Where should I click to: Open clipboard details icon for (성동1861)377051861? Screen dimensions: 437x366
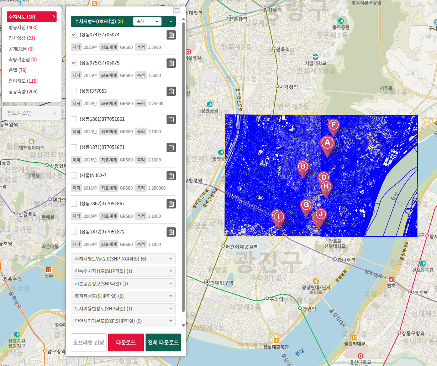pos(171,119)
